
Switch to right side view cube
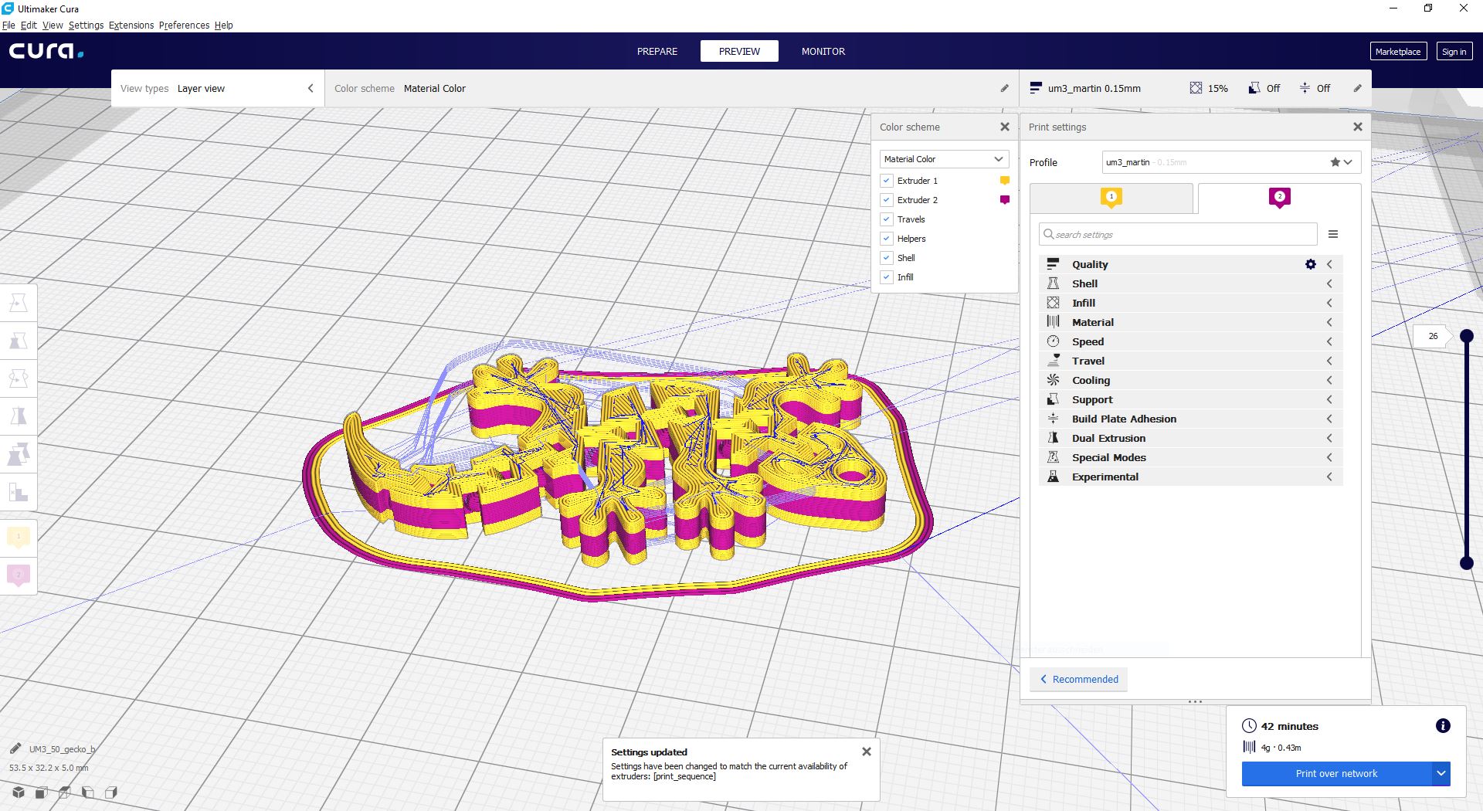tap(111, 792)
